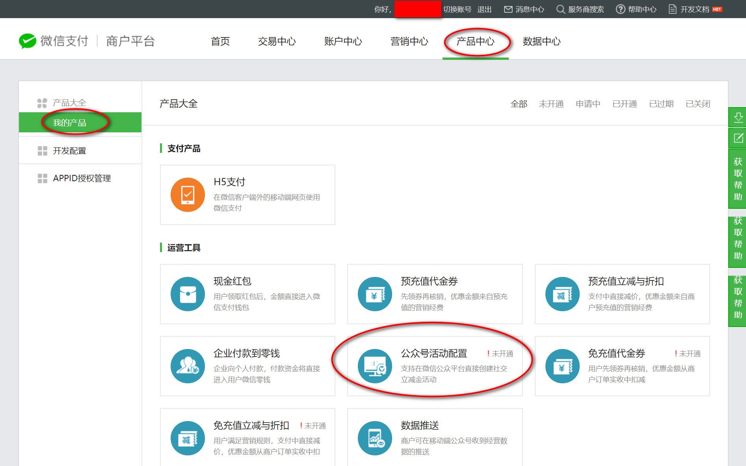This screenshot has width=746, height=466.
Task: Filter products by 申请中
Action: (x=588, y=104)
